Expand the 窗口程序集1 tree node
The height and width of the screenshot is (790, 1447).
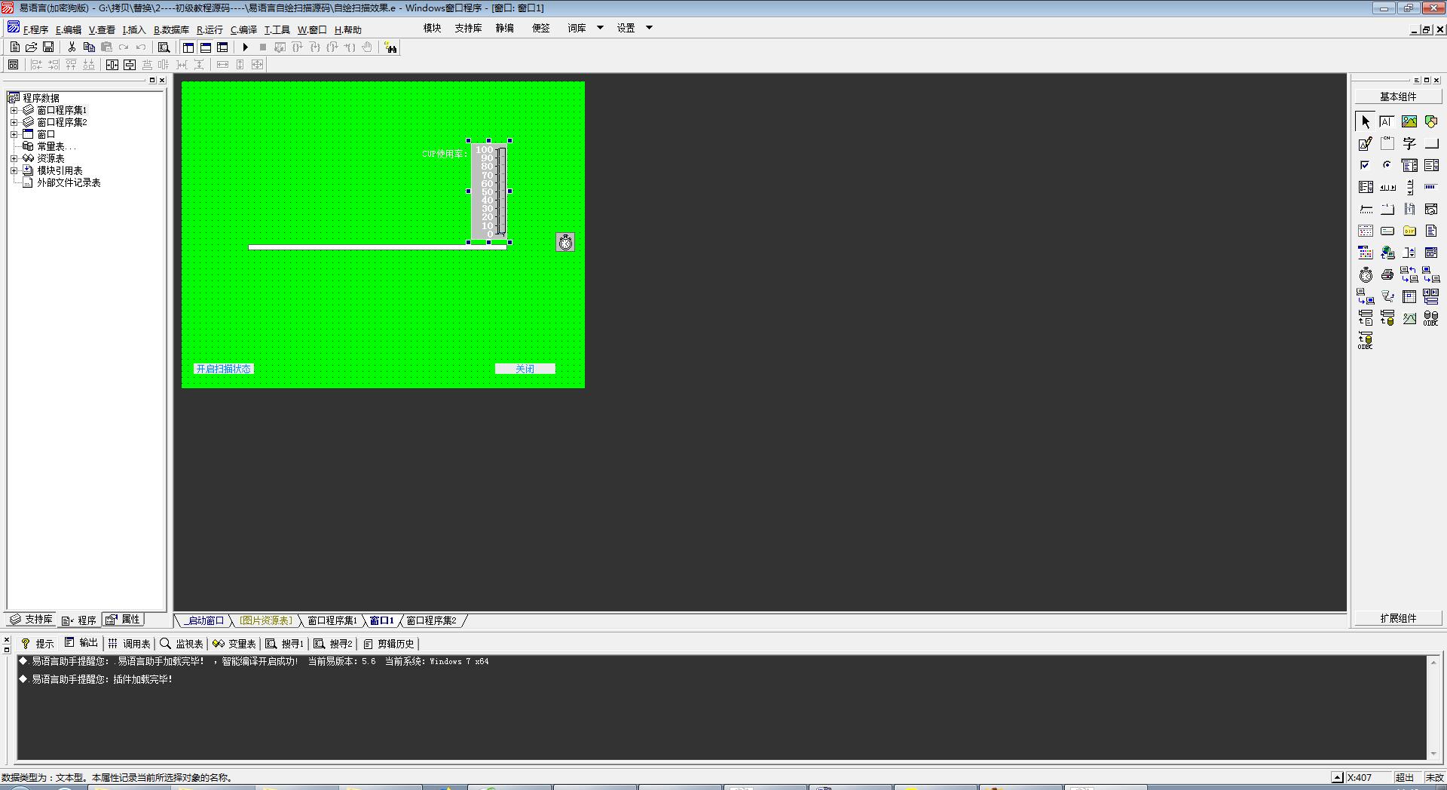(14, 110)
